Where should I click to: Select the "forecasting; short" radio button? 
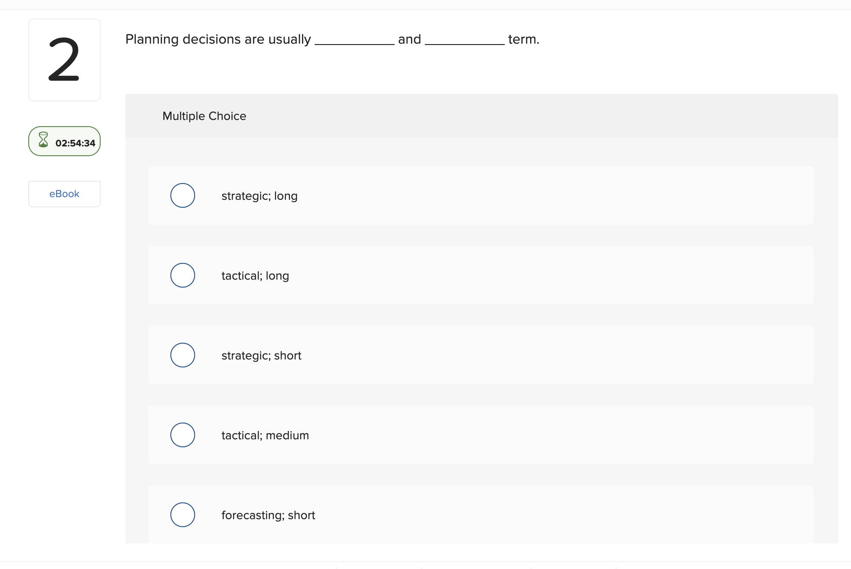click(182, 514)
